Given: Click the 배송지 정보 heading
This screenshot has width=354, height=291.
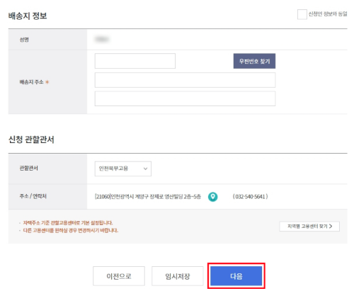Looking at the screenshot, I should point(28,16).
